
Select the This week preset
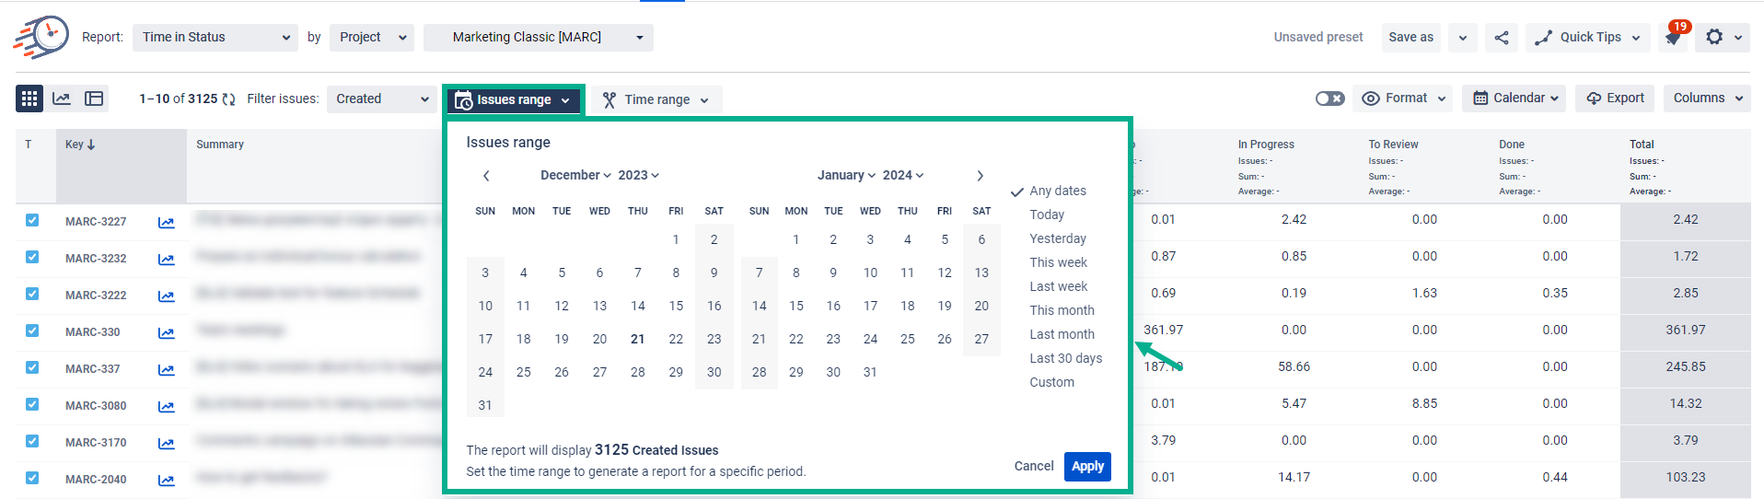click(1058, 262)
